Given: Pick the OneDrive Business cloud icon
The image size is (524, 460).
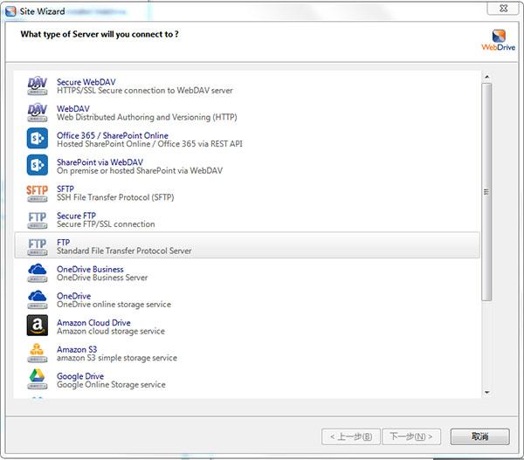Looking at the screenshot, I should (37, 273).
